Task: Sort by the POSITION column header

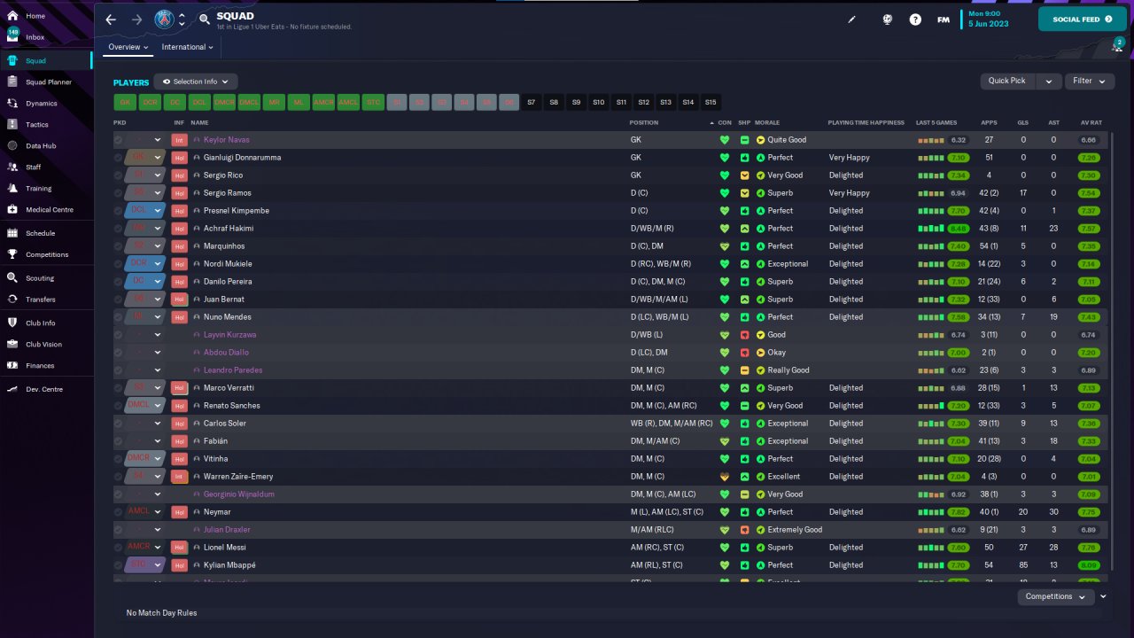Action: (644, 122)
